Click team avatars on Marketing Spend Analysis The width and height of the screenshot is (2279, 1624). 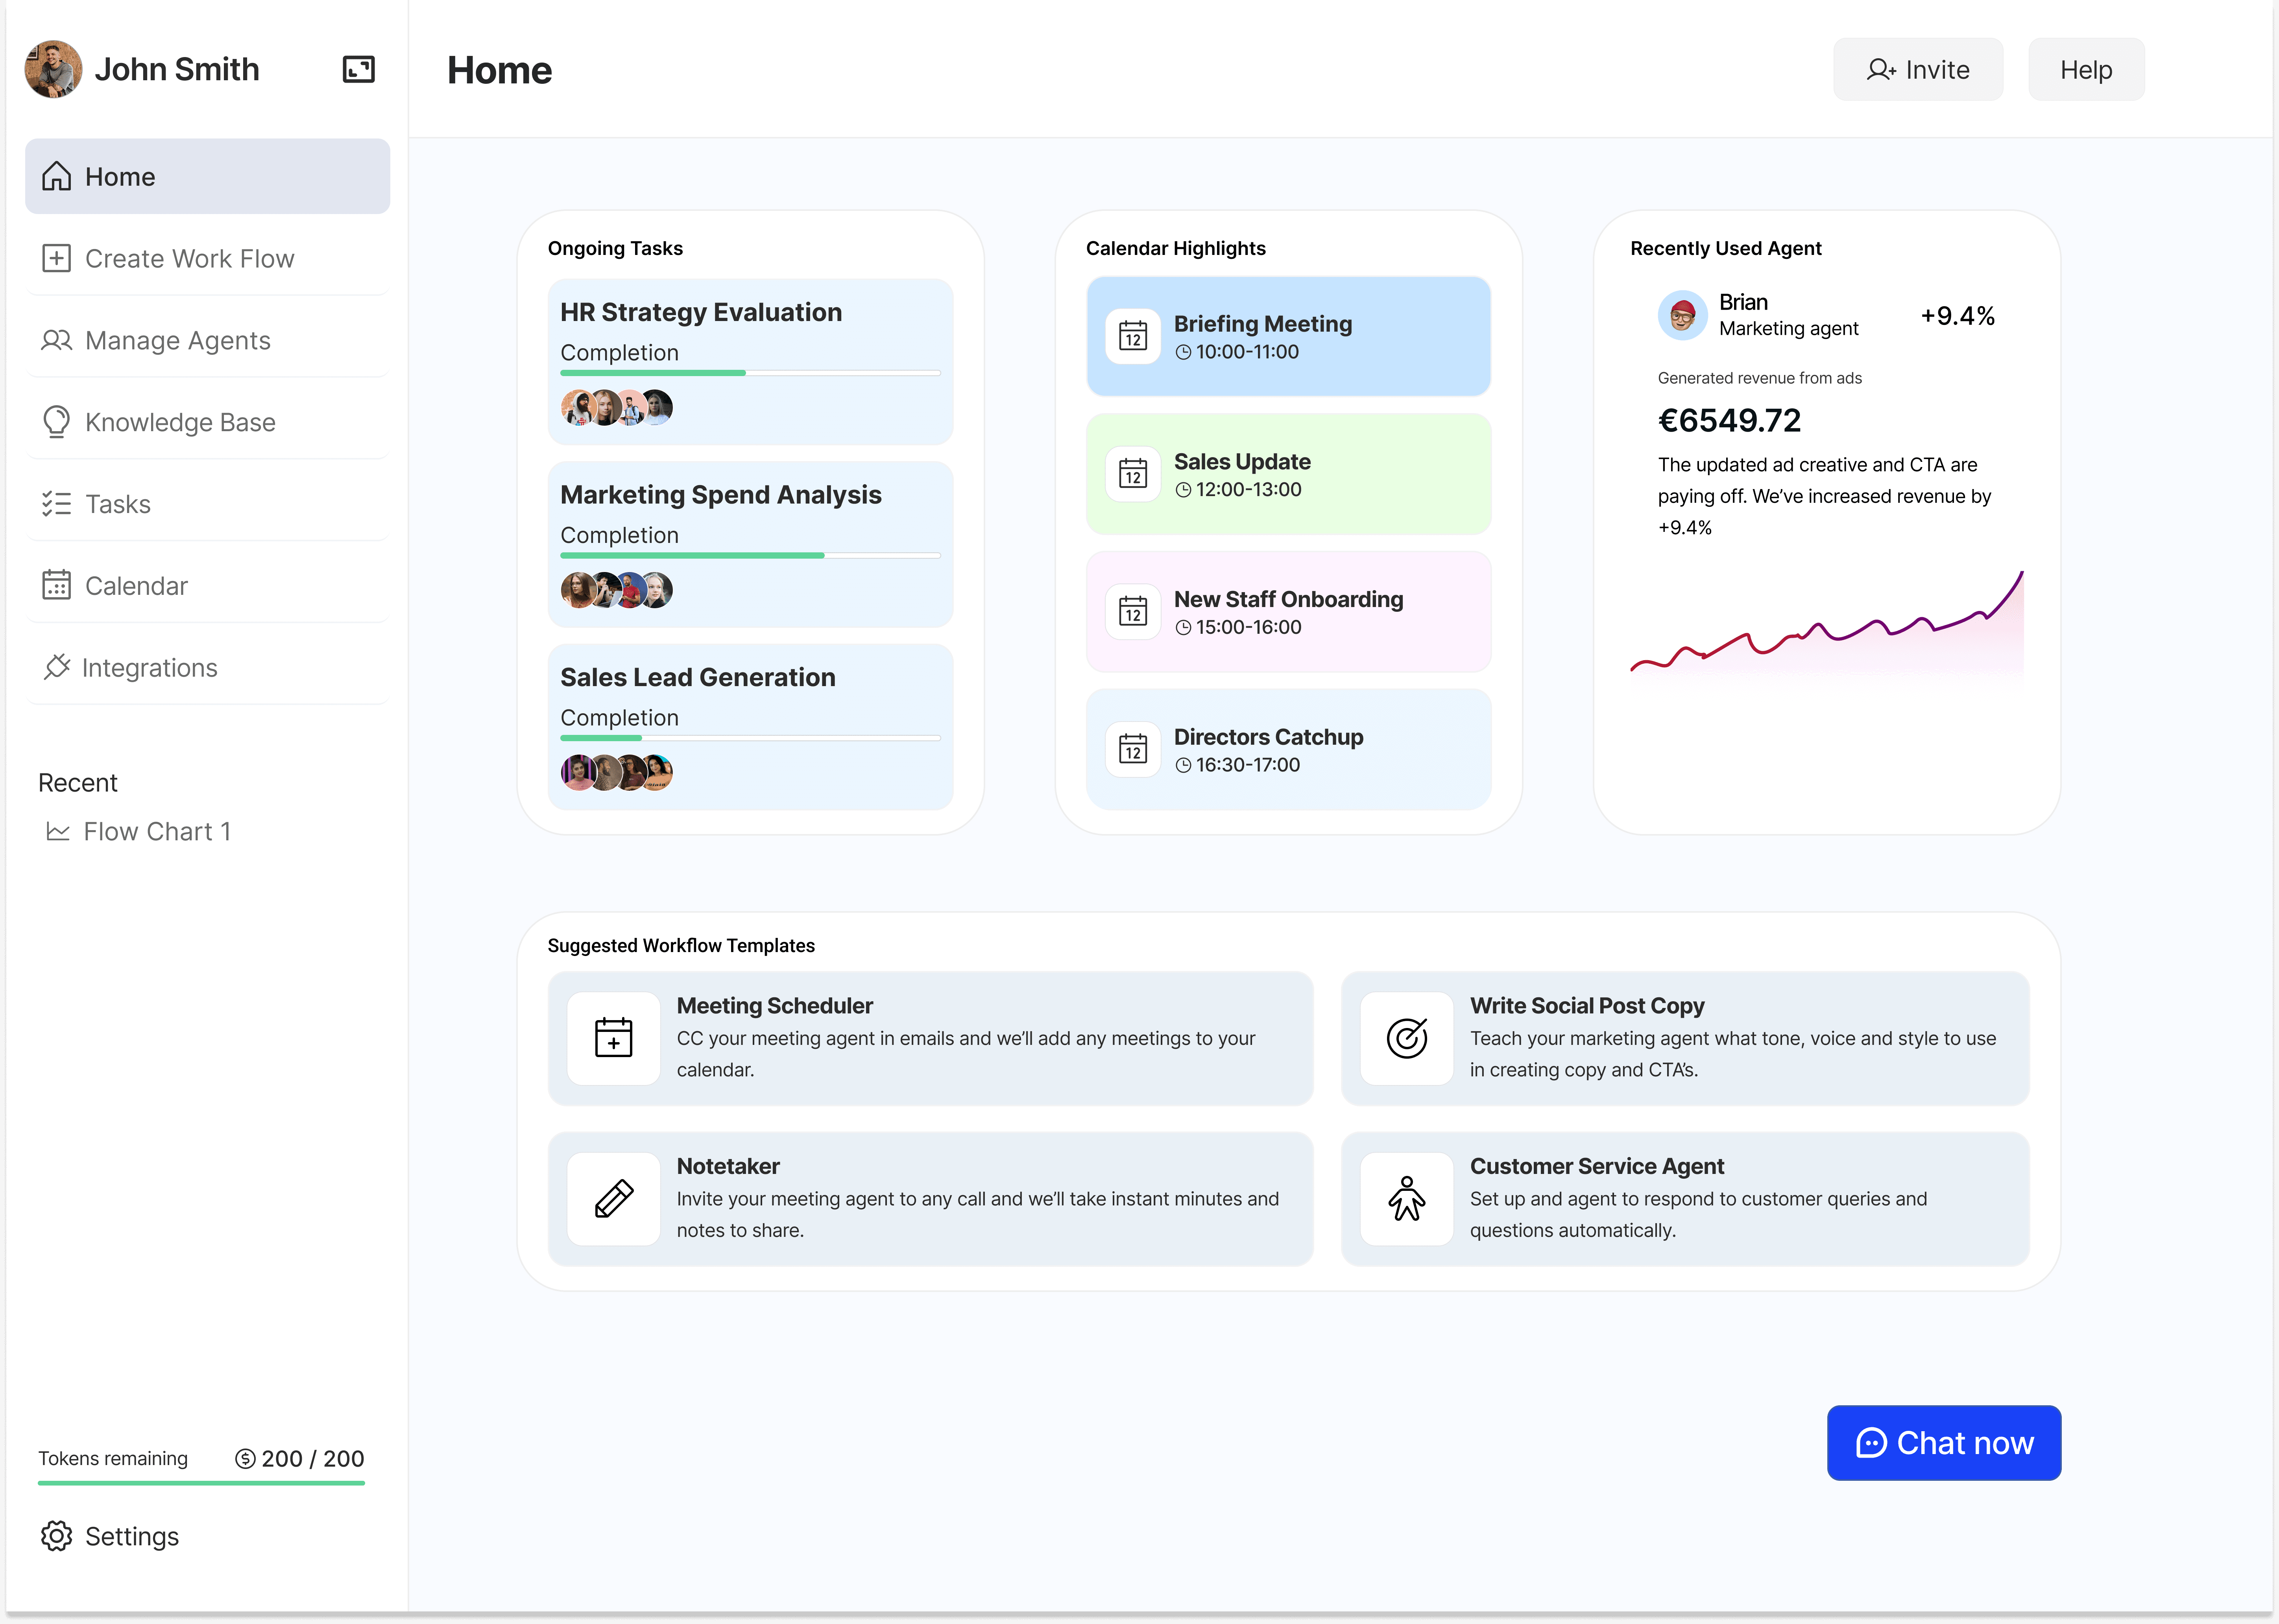pos(616,590)
